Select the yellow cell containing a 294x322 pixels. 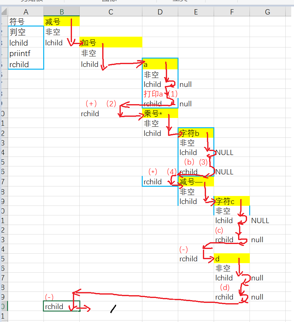tap(160, 64)
